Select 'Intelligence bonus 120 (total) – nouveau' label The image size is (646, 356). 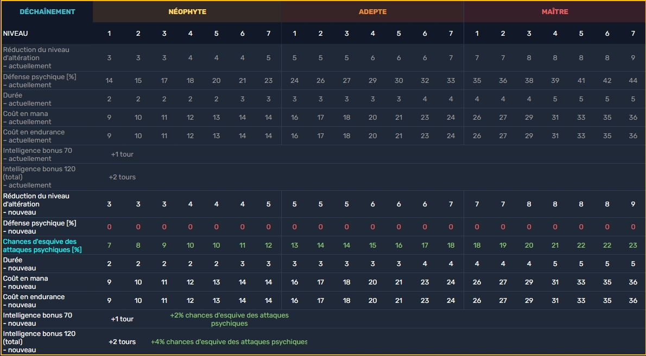pos(39,342)
